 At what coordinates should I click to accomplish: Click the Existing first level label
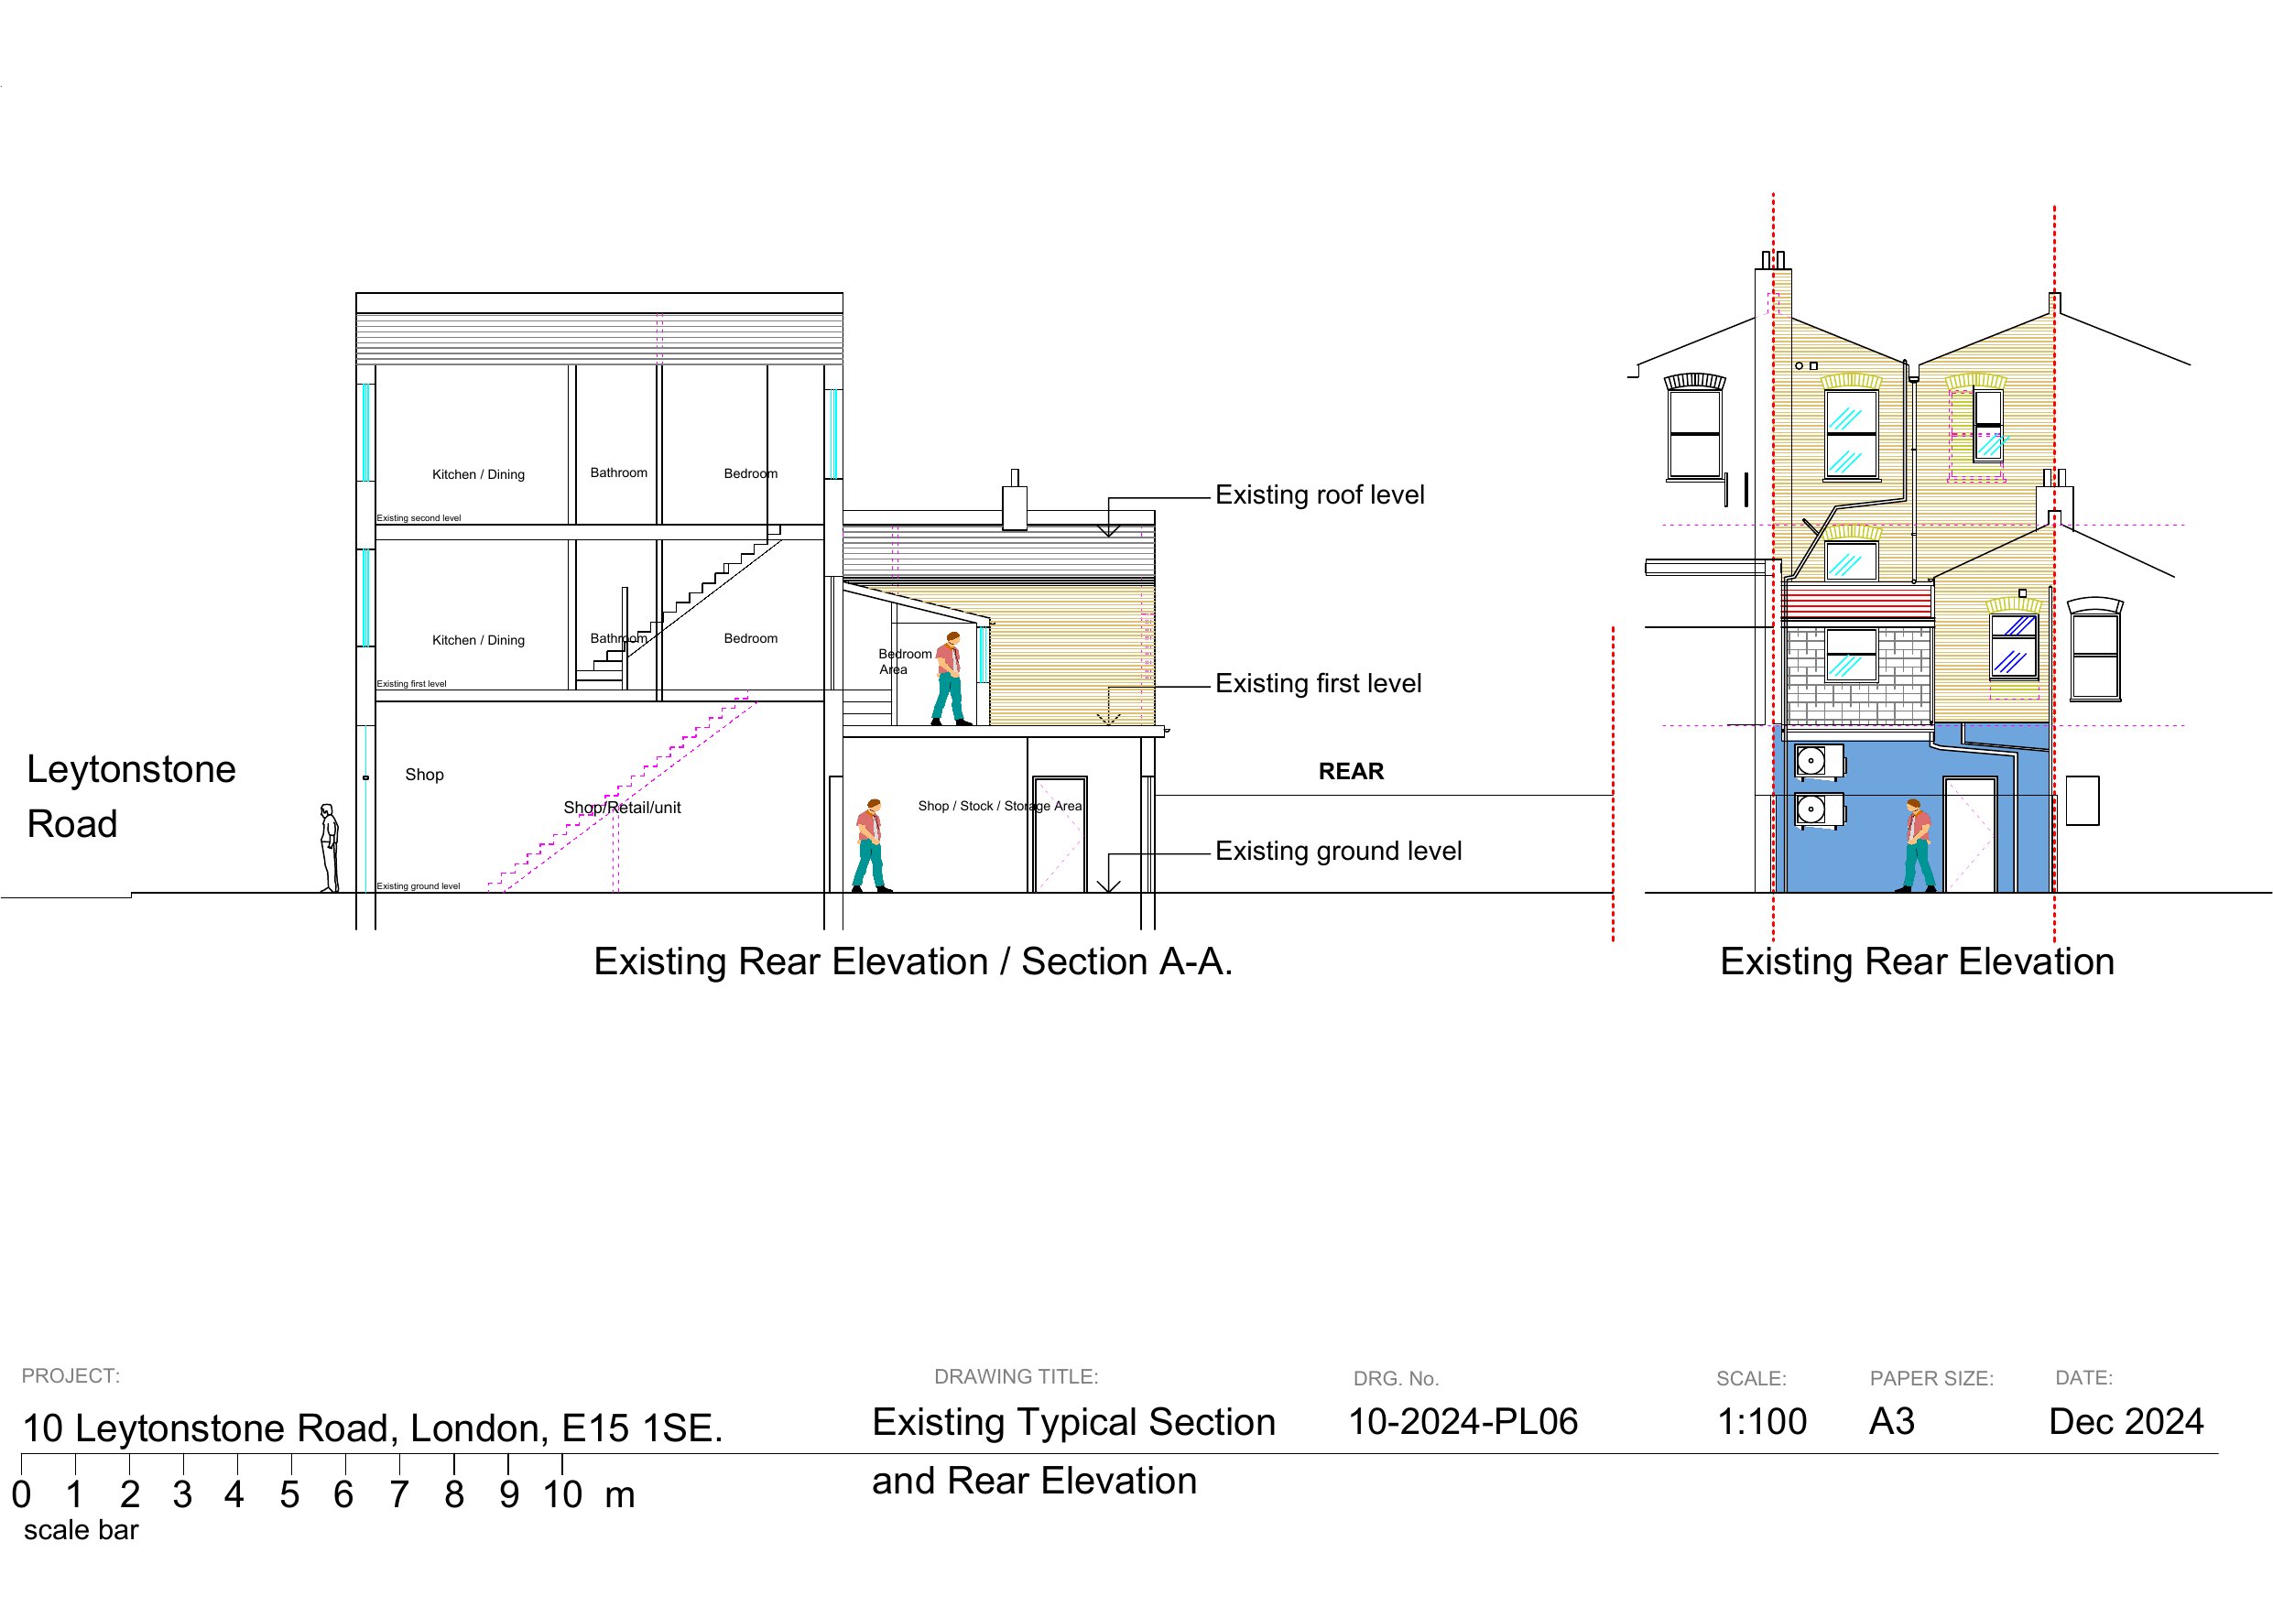tap(1318, 683)
